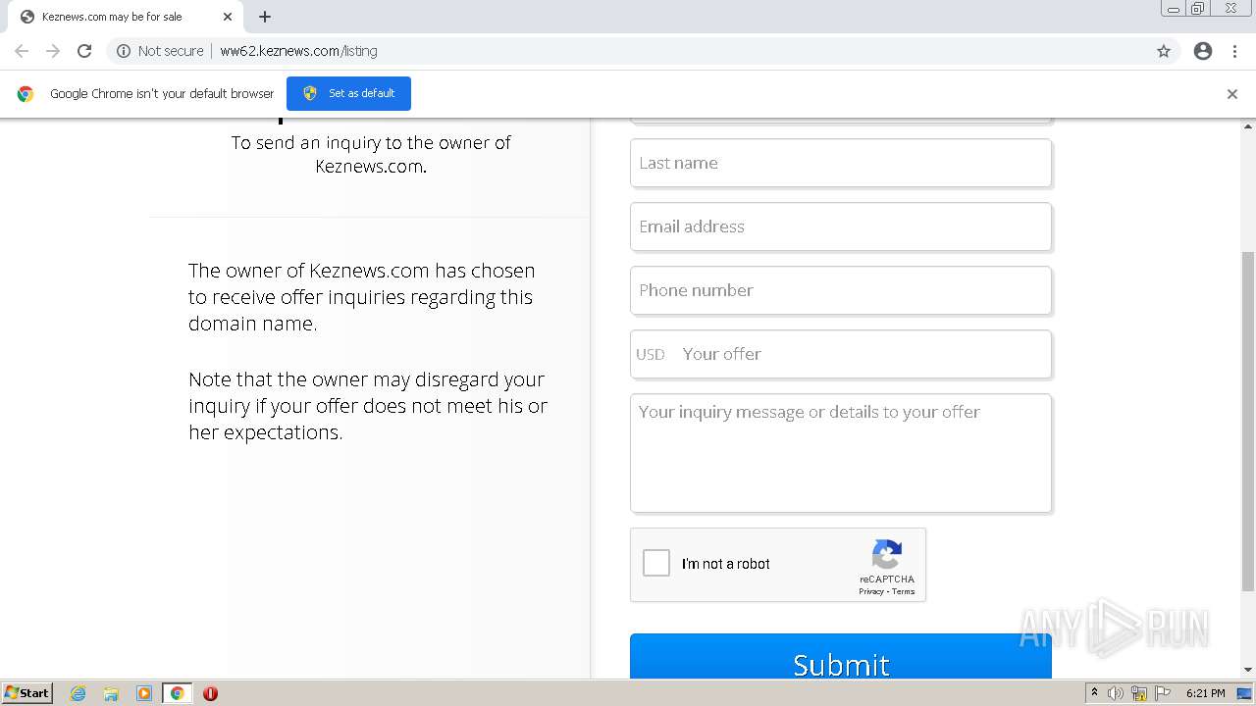This screenshot has height=706, width=1256.
Task: Submit the inquiry form
Action: 841,656
